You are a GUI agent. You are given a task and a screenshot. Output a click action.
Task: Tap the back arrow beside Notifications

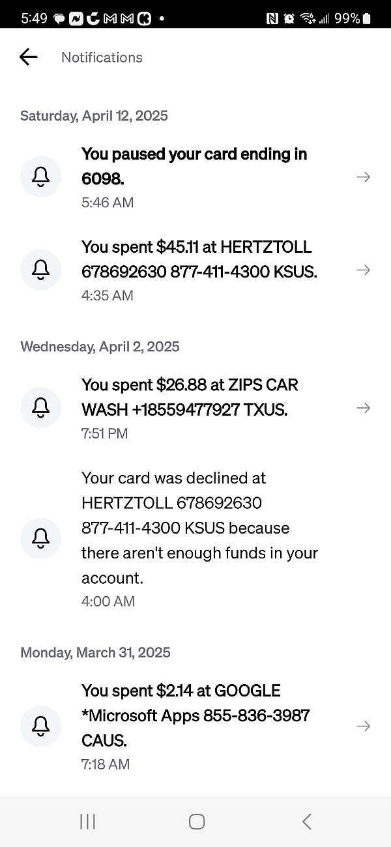[x=29, y=57]
